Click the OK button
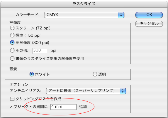The height and width of the screenshot is (118, 168). click(149, 15)
